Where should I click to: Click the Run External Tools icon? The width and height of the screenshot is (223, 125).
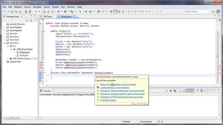coord(72,11)
